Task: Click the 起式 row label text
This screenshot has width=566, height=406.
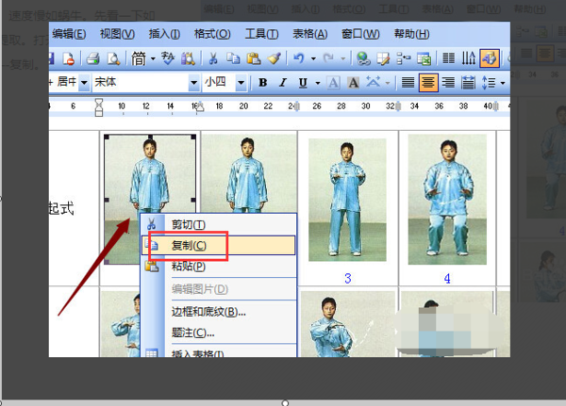Action: tap(61, 208)
